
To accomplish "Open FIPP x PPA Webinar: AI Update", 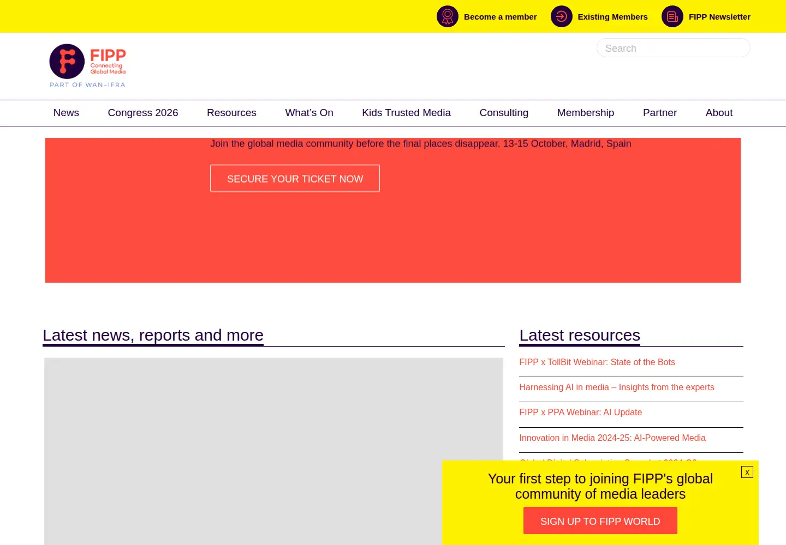I will [x=581, y=413].
